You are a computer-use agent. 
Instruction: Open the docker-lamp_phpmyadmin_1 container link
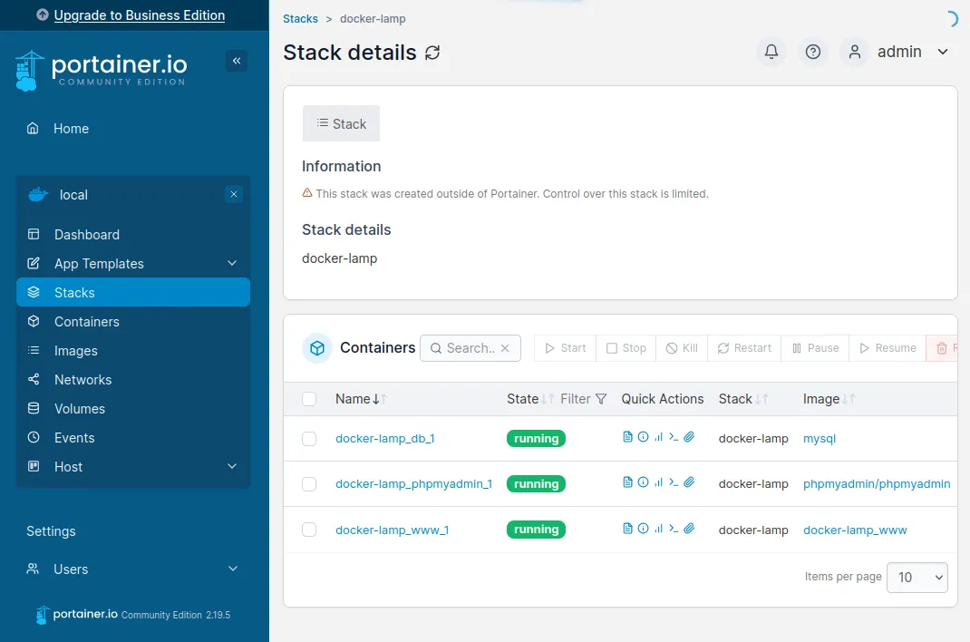click(x=413, y=484)
